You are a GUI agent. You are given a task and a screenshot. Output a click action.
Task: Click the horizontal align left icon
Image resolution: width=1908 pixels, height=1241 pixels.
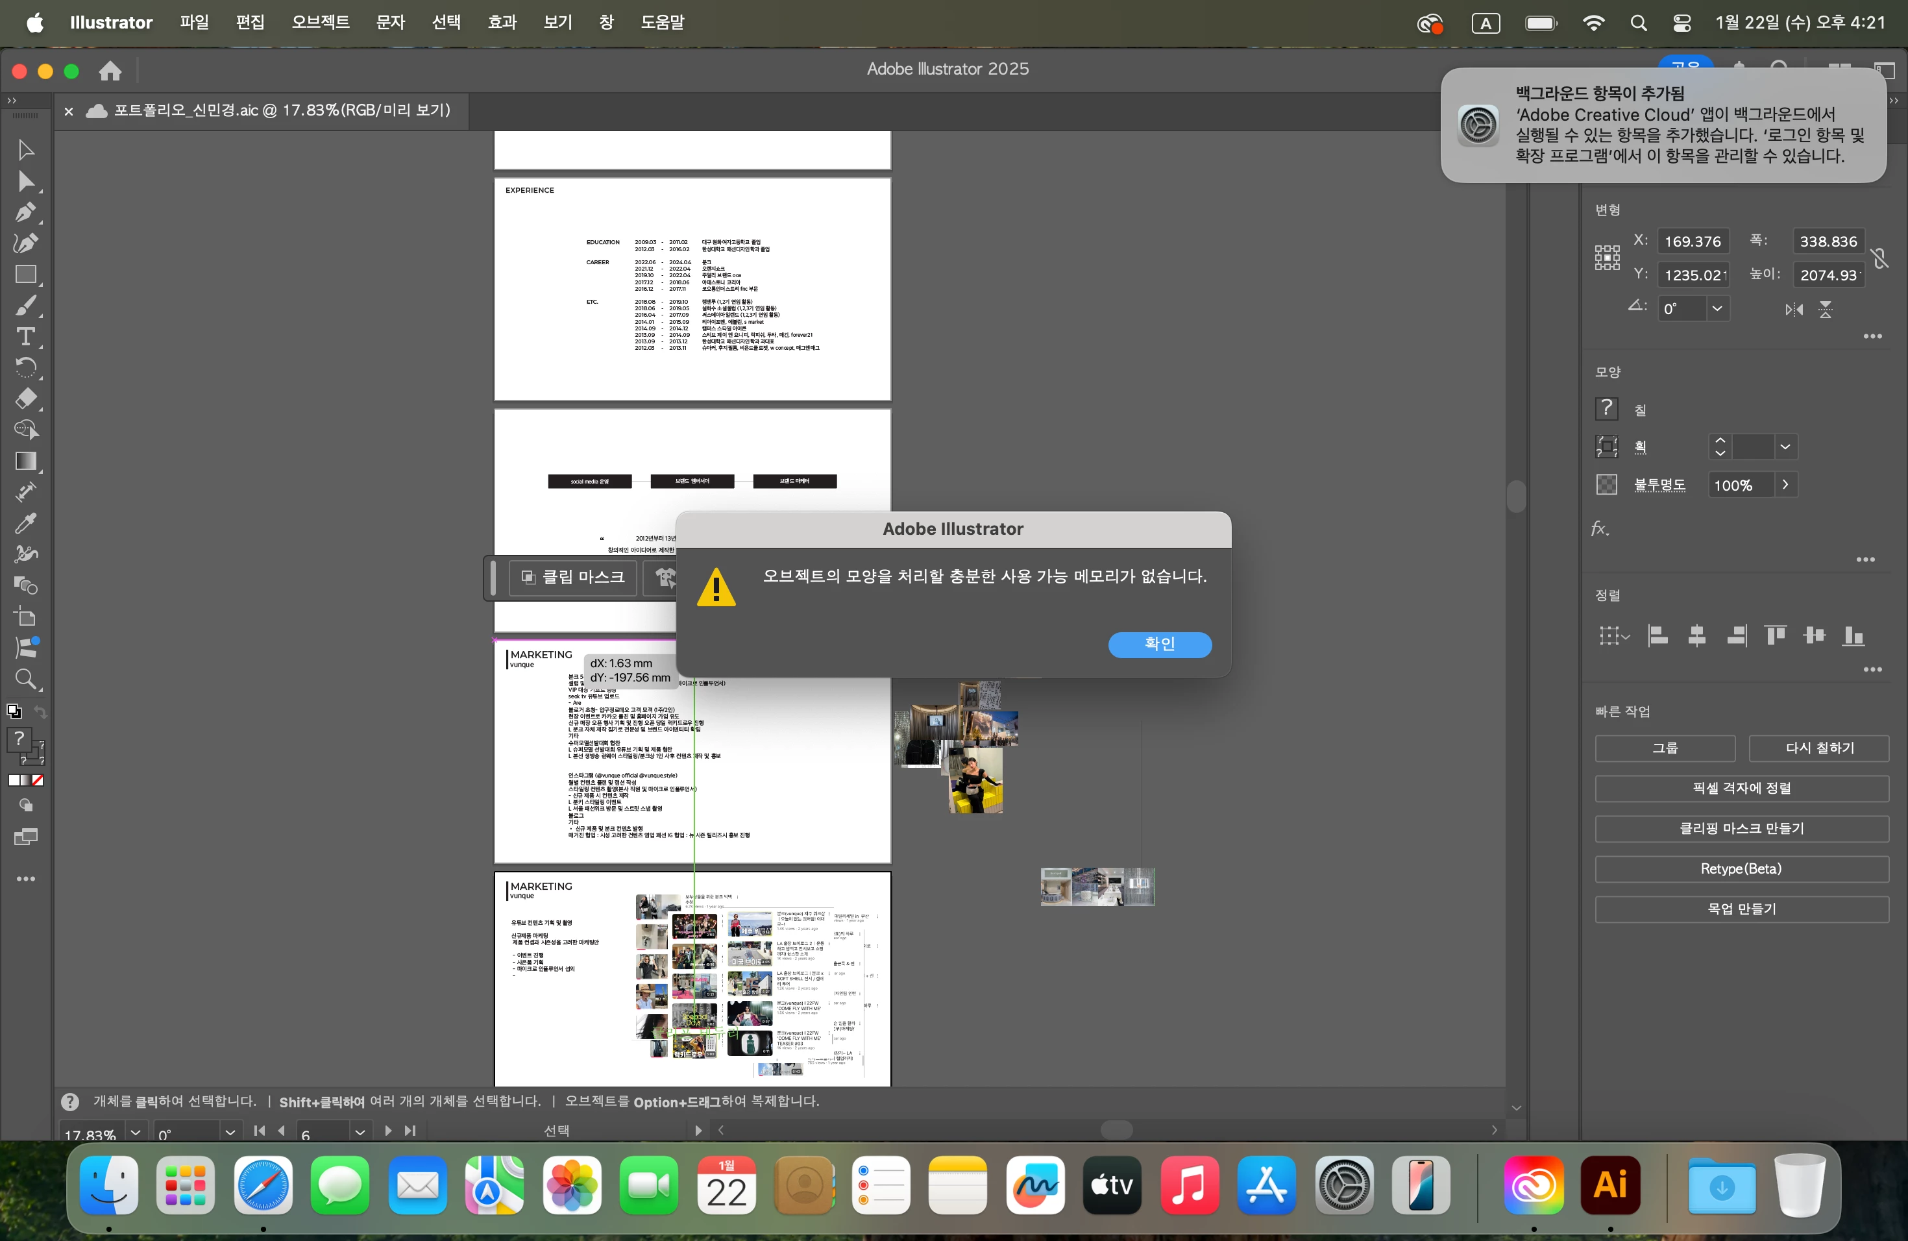(x=1657, y=637)
